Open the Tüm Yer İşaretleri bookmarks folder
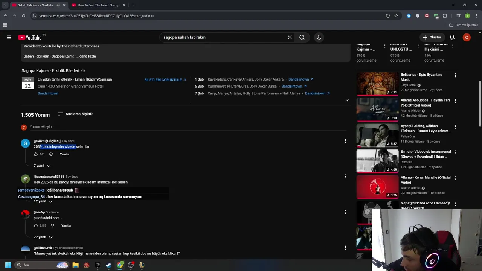Viewport: 482px width, 271px height. pos(464,25)
